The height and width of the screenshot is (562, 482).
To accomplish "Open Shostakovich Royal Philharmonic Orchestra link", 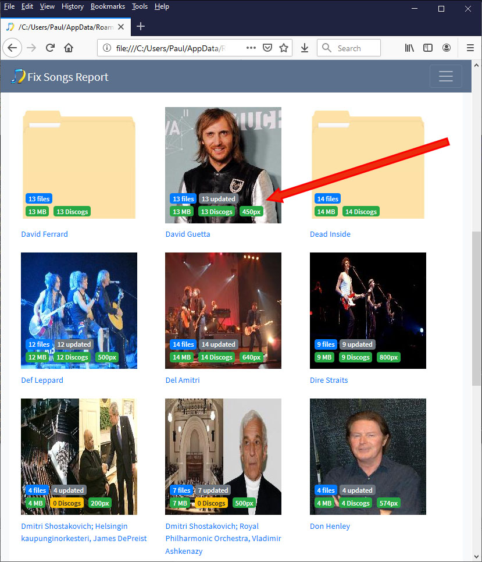I will [223, 538].
